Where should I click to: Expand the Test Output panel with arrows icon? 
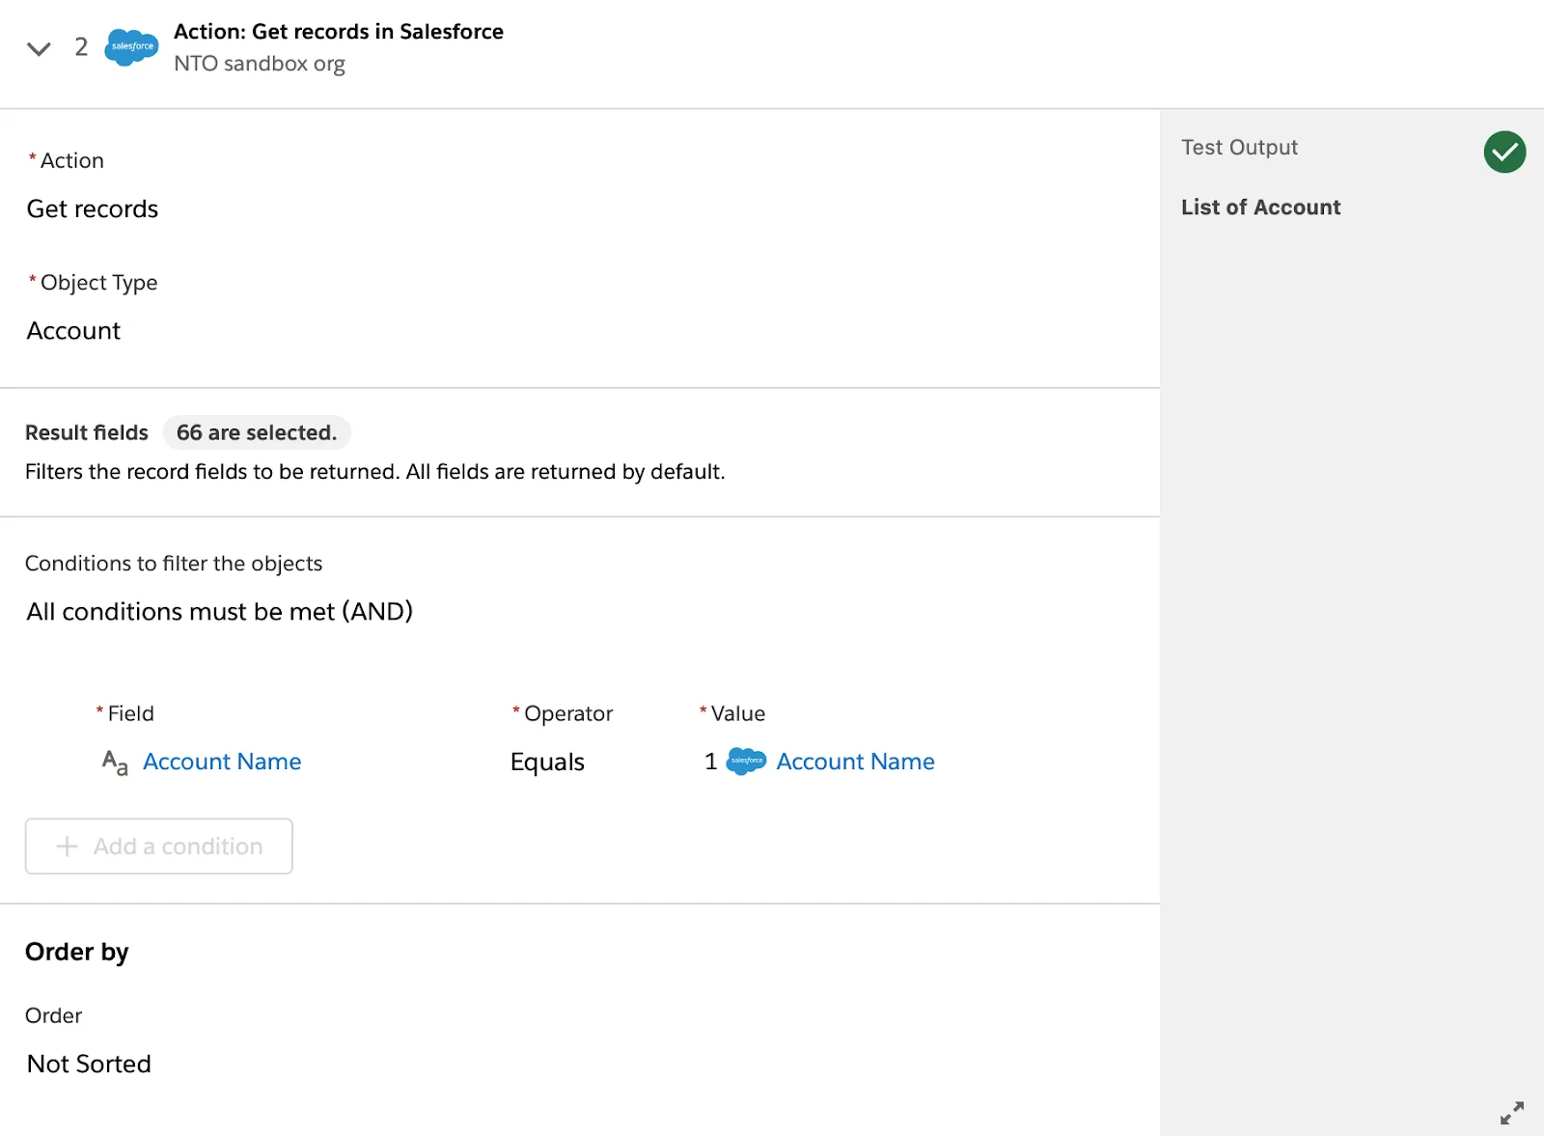pyautogui.click(x=1511, y=1113)
